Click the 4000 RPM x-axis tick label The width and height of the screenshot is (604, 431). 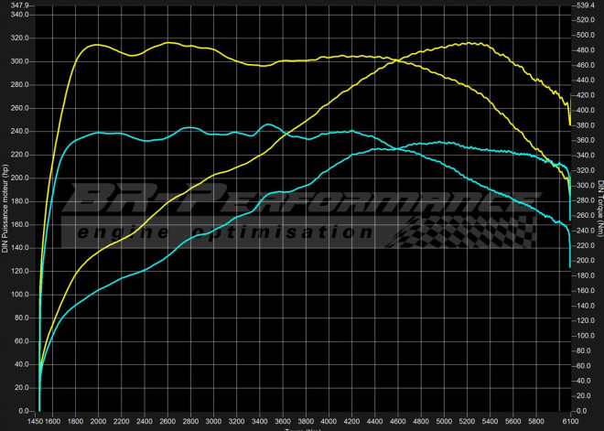[x=329, y=422]
